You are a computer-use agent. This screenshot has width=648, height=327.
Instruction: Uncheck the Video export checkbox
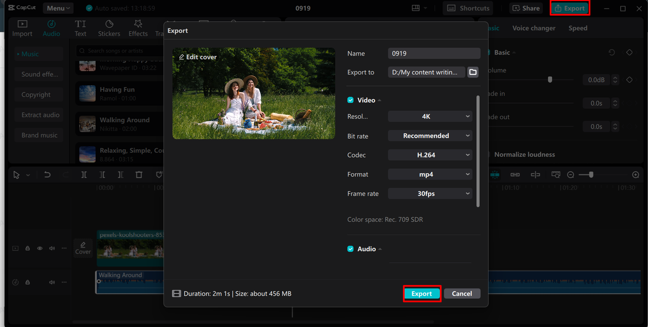pos(350,100)
